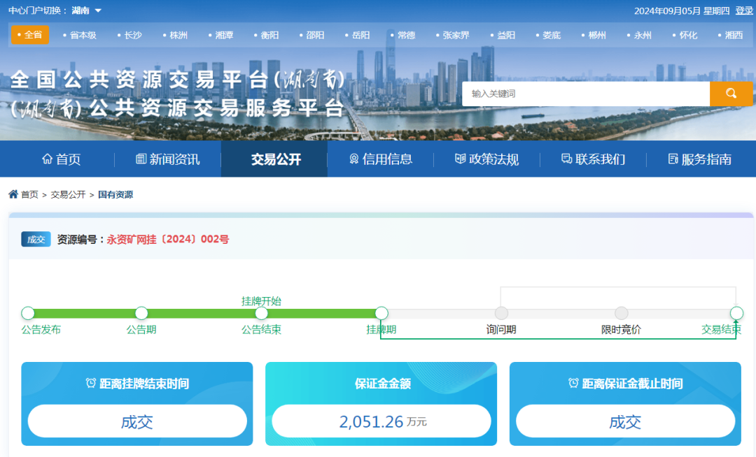
Task: Click the 询问期 progress step circle
Action: (501, 313)
